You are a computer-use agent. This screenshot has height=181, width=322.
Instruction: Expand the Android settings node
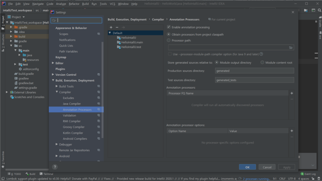[x=57, y=156]
